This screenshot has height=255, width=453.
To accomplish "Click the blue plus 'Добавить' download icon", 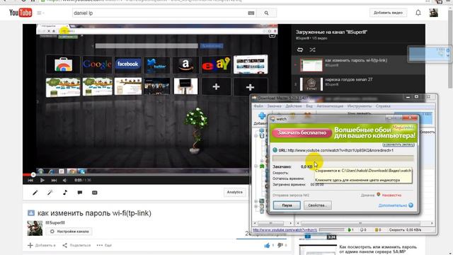I will [262, 115].
